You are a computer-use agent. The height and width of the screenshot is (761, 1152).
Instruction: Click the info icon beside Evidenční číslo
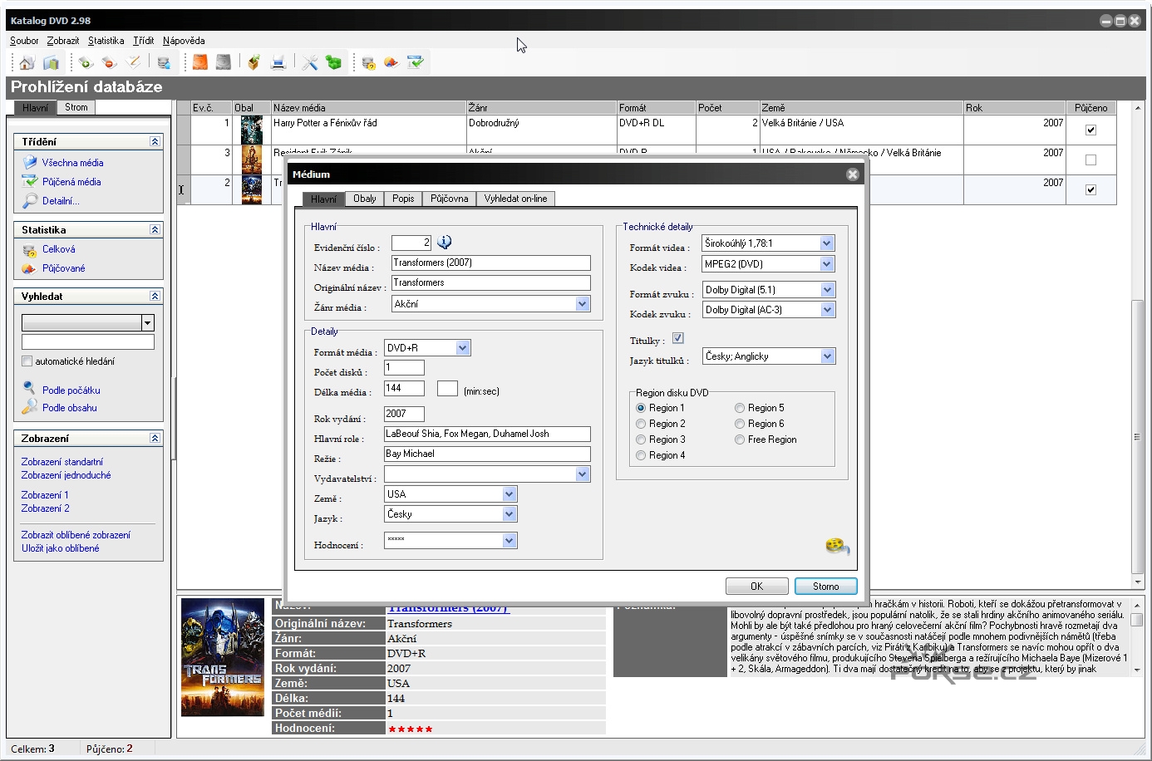(445, 242)
